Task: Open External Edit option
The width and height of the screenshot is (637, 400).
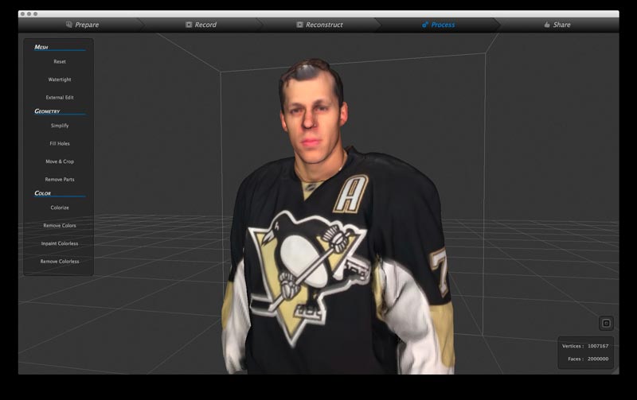Action: 60,97
